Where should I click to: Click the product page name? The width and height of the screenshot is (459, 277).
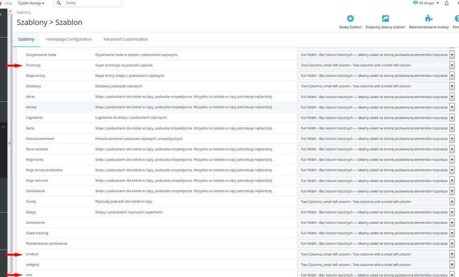32,254
